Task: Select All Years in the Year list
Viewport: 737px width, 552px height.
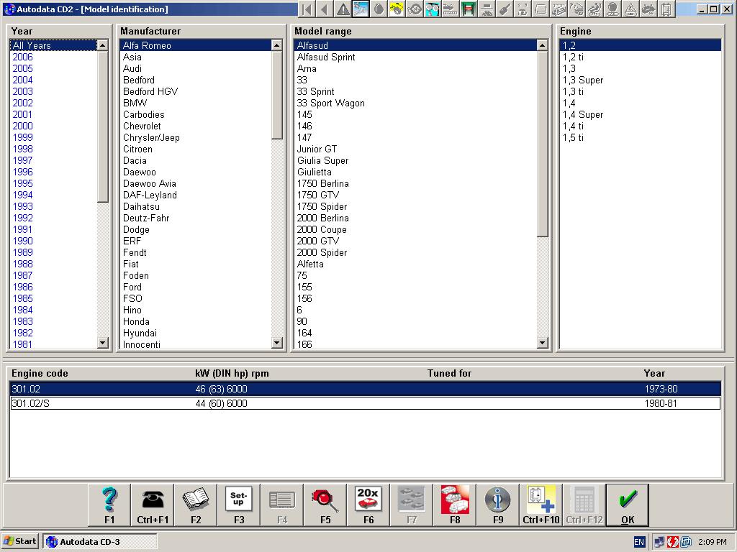Action: [x=53, y=45]
